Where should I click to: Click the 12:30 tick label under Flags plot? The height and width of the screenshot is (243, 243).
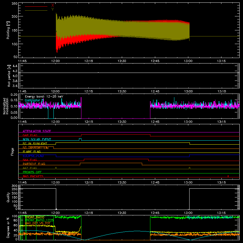[122, 183]
